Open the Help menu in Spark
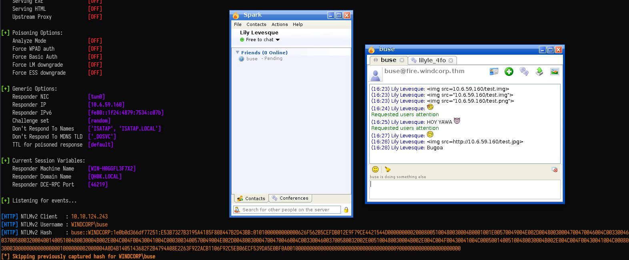Screen dimensions: 629x260 pos(298,24)
